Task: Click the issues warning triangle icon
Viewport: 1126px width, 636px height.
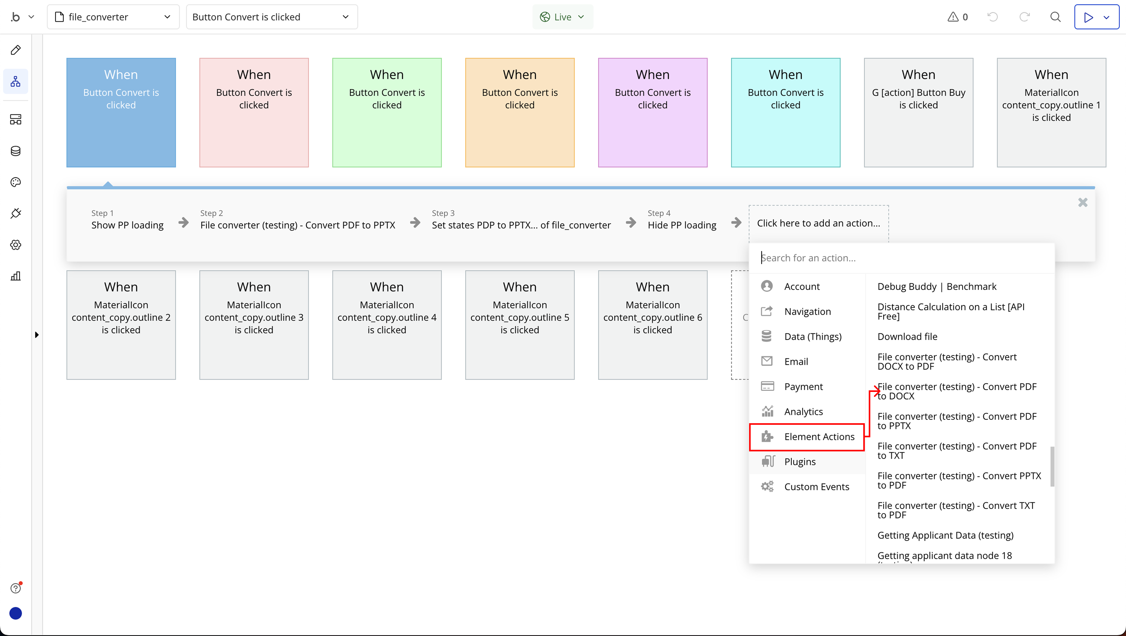Action: click(x=953, y=17)
